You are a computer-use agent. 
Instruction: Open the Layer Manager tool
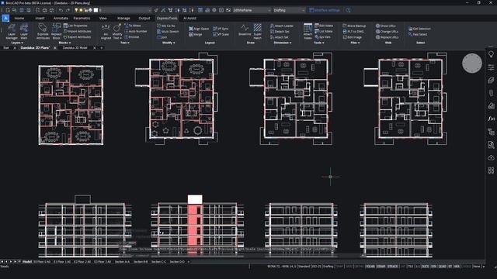12,31
